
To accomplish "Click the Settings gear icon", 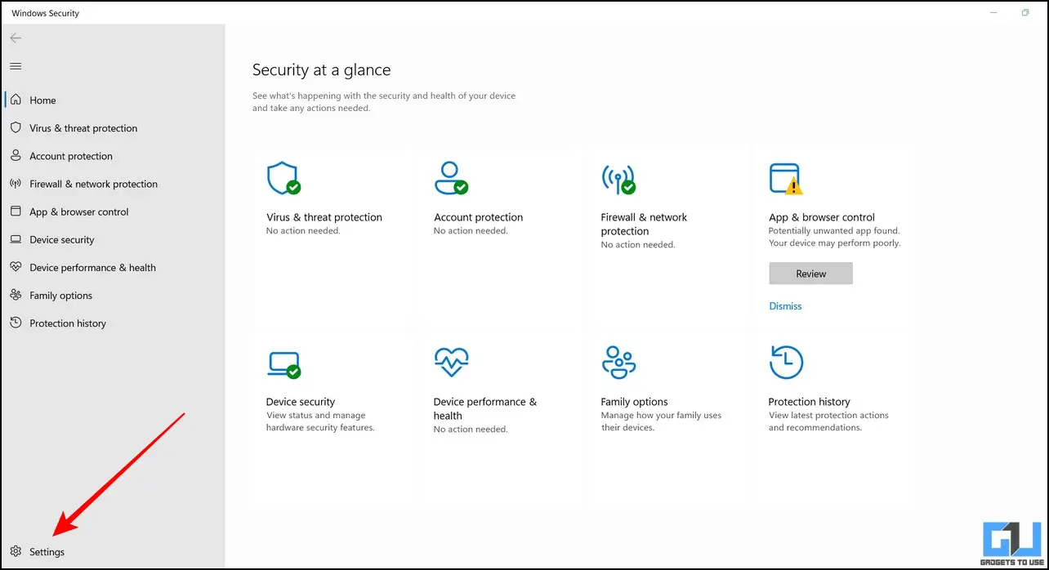I will (16, 551).
